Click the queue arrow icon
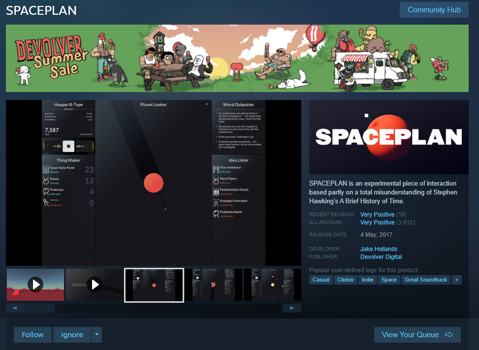Image resolution: width=479 pixels, height=350 pixels. [x=449, y=335]
